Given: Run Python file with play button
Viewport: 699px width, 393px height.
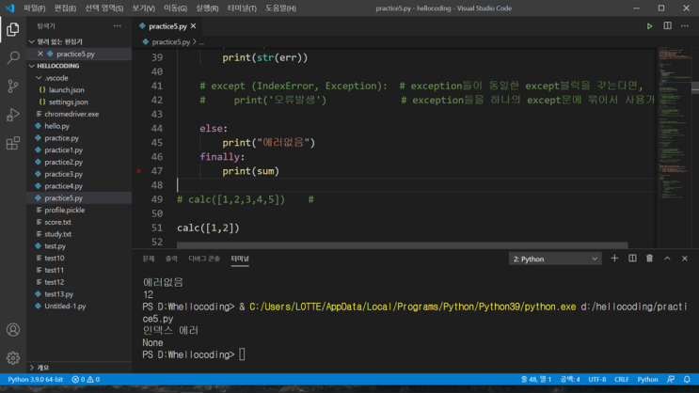Looking at the screenshot, I should (x=649, y=26).
